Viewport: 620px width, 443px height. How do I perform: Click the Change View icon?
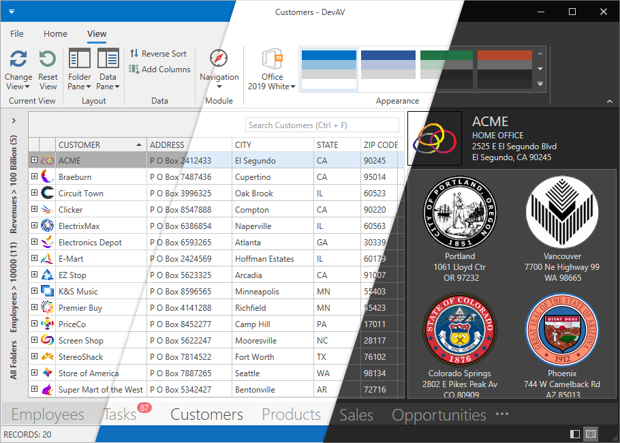[x=18, y=60]
